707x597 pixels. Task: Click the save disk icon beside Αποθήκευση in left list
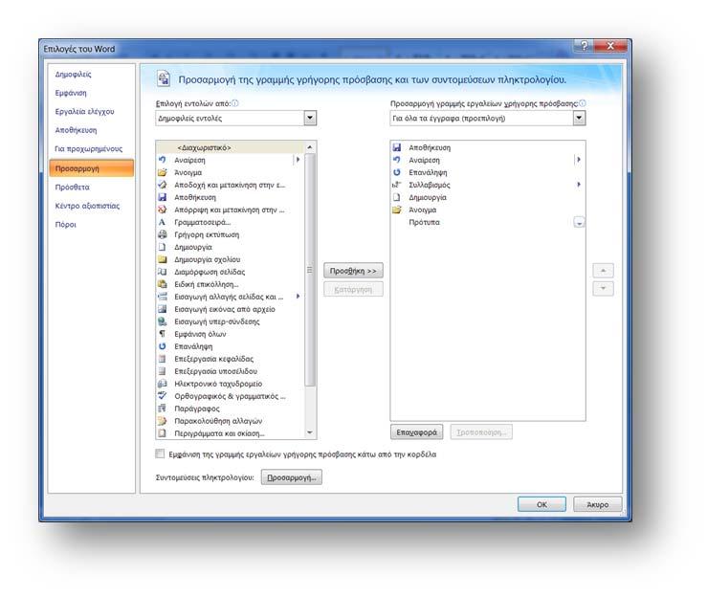pyautogui.click(x=163, y=197)
